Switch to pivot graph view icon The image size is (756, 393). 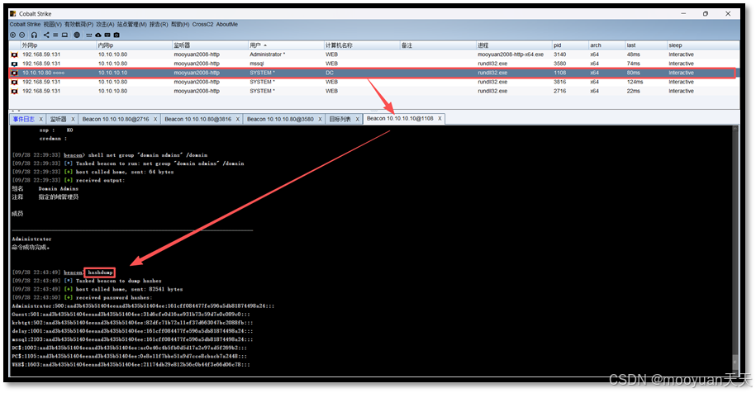[x=46, y=36]
